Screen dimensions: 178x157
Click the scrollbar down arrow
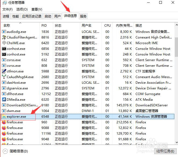click(x=177, y=142)
